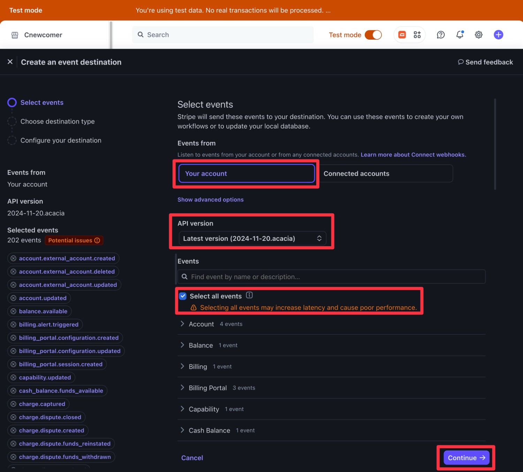The height and width of the screenshot is (472, 523).
Task: Remove capability.updated event chip
Action: [x=13, y=378]
